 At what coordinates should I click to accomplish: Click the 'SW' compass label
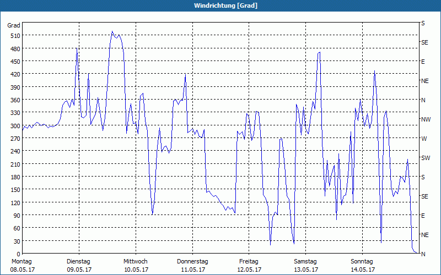426,158
